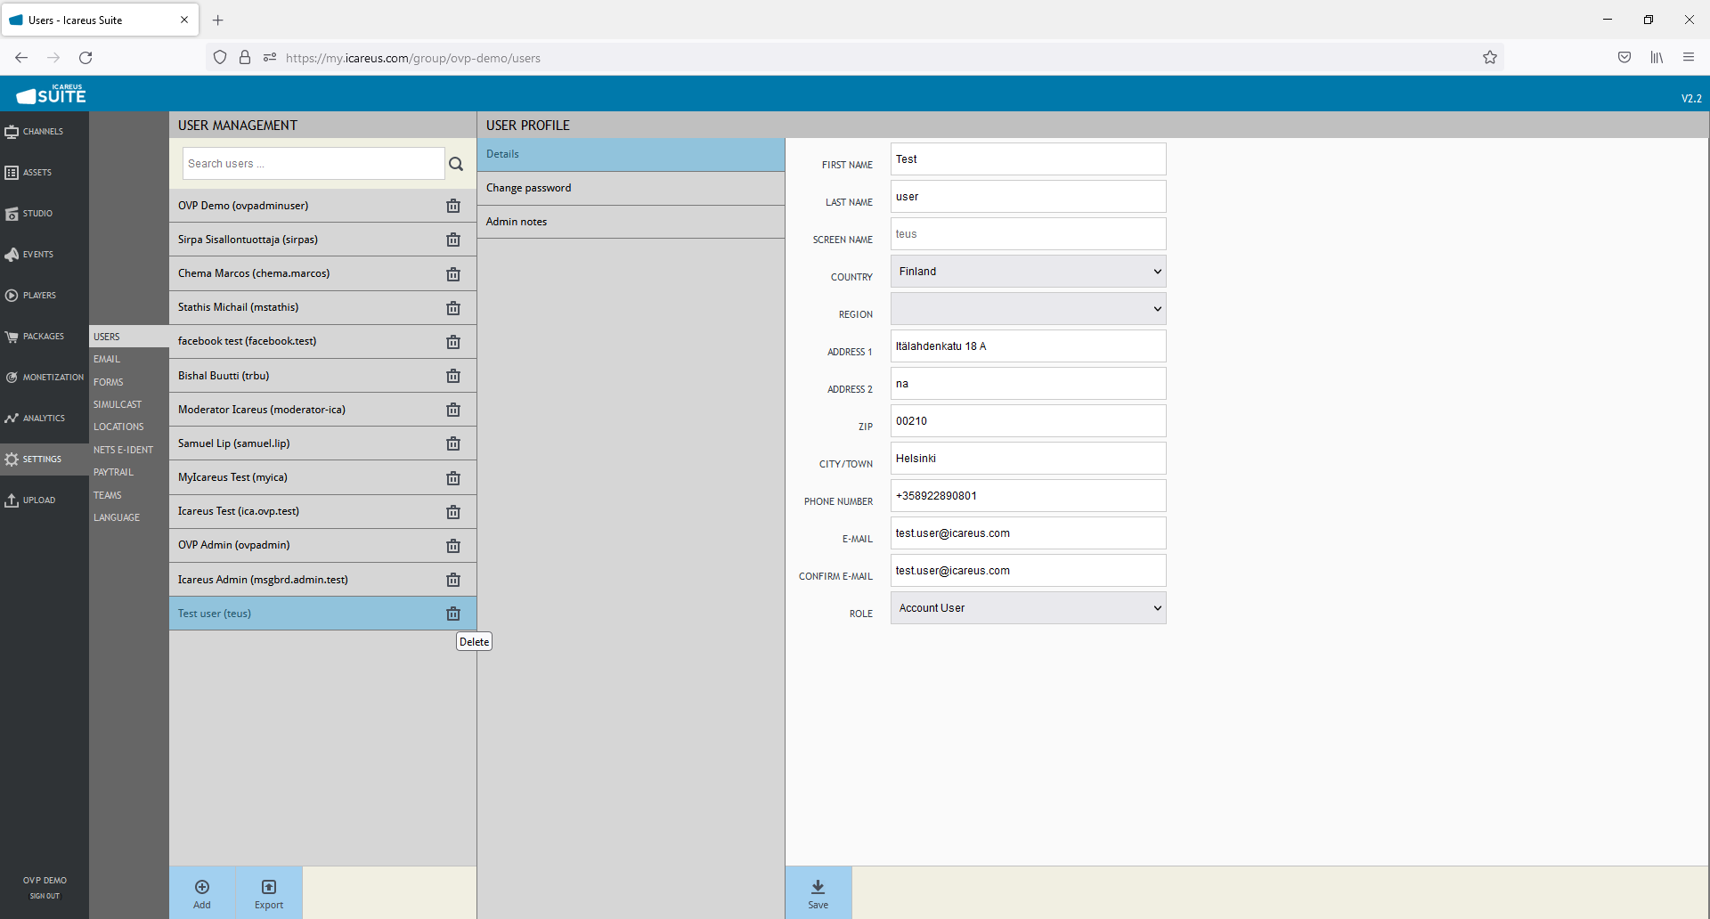Go to the Studio section
Screen dimensions: 1710x919
click(x=37, y=214)
